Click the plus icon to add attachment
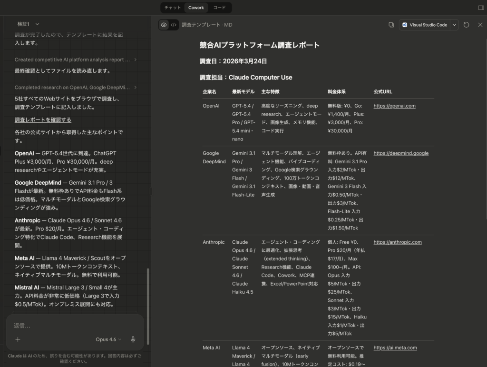 (x=18, y=339)
